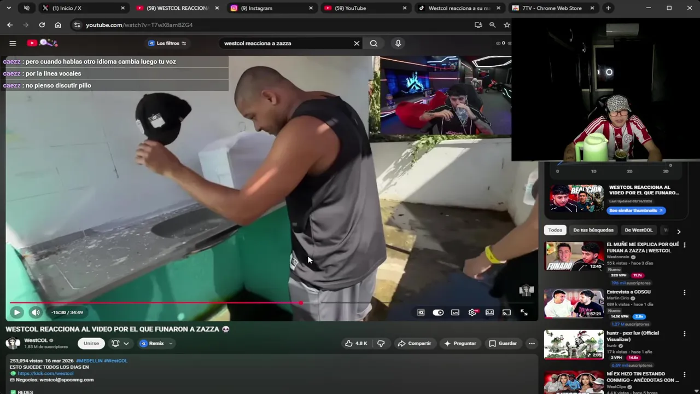Open the YouTube hamburger guide menu
Viewport: 700px width, 394px height.
pos(13,43)
